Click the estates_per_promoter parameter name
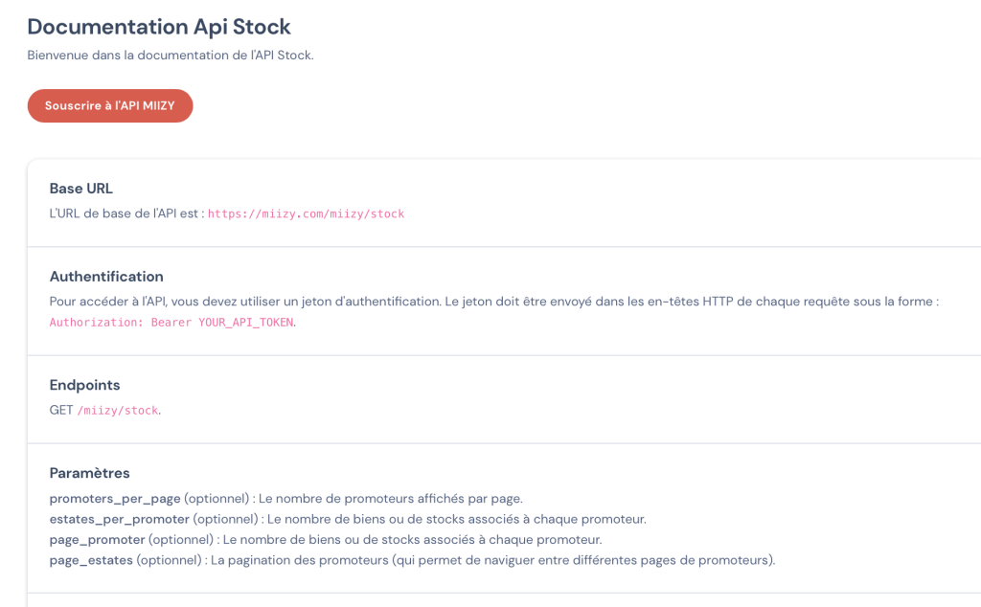 tap(120, 519)
